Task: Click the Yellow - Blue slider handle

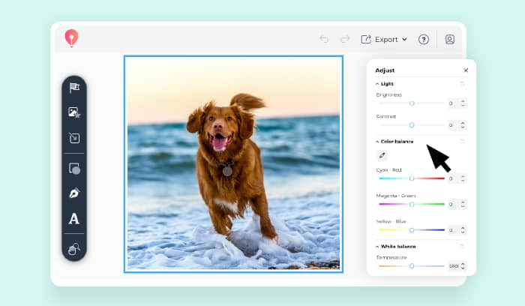Action: pos(412,230)
